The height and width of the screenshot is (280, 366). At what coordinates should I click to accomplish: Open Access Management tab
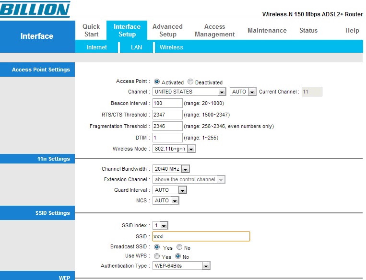click(215, 30)
